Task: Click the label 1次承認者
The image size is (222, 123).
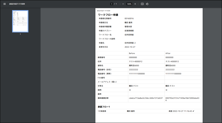Action: point(102,111)
